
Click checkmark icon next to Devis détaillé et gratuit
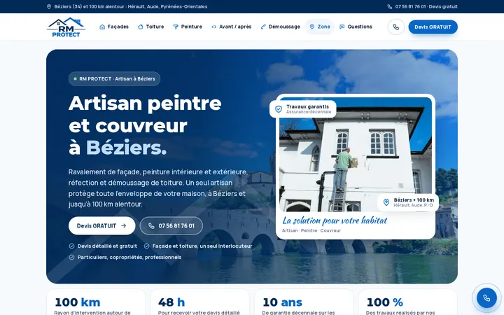point(71,246)
